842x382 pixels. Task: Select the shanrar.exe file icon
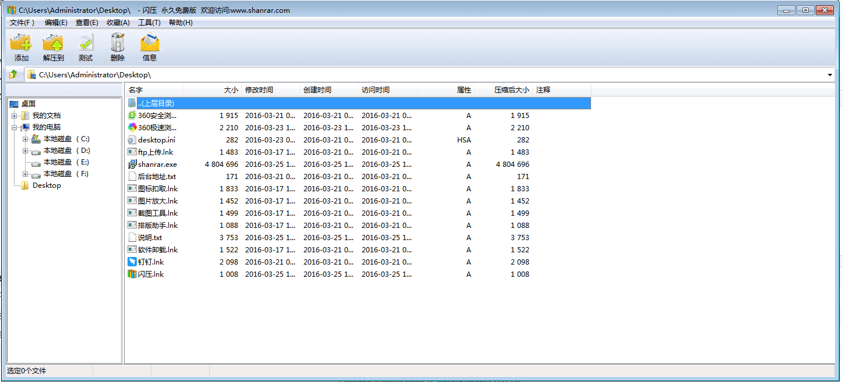pyautogui.click(x=132, y=165)
